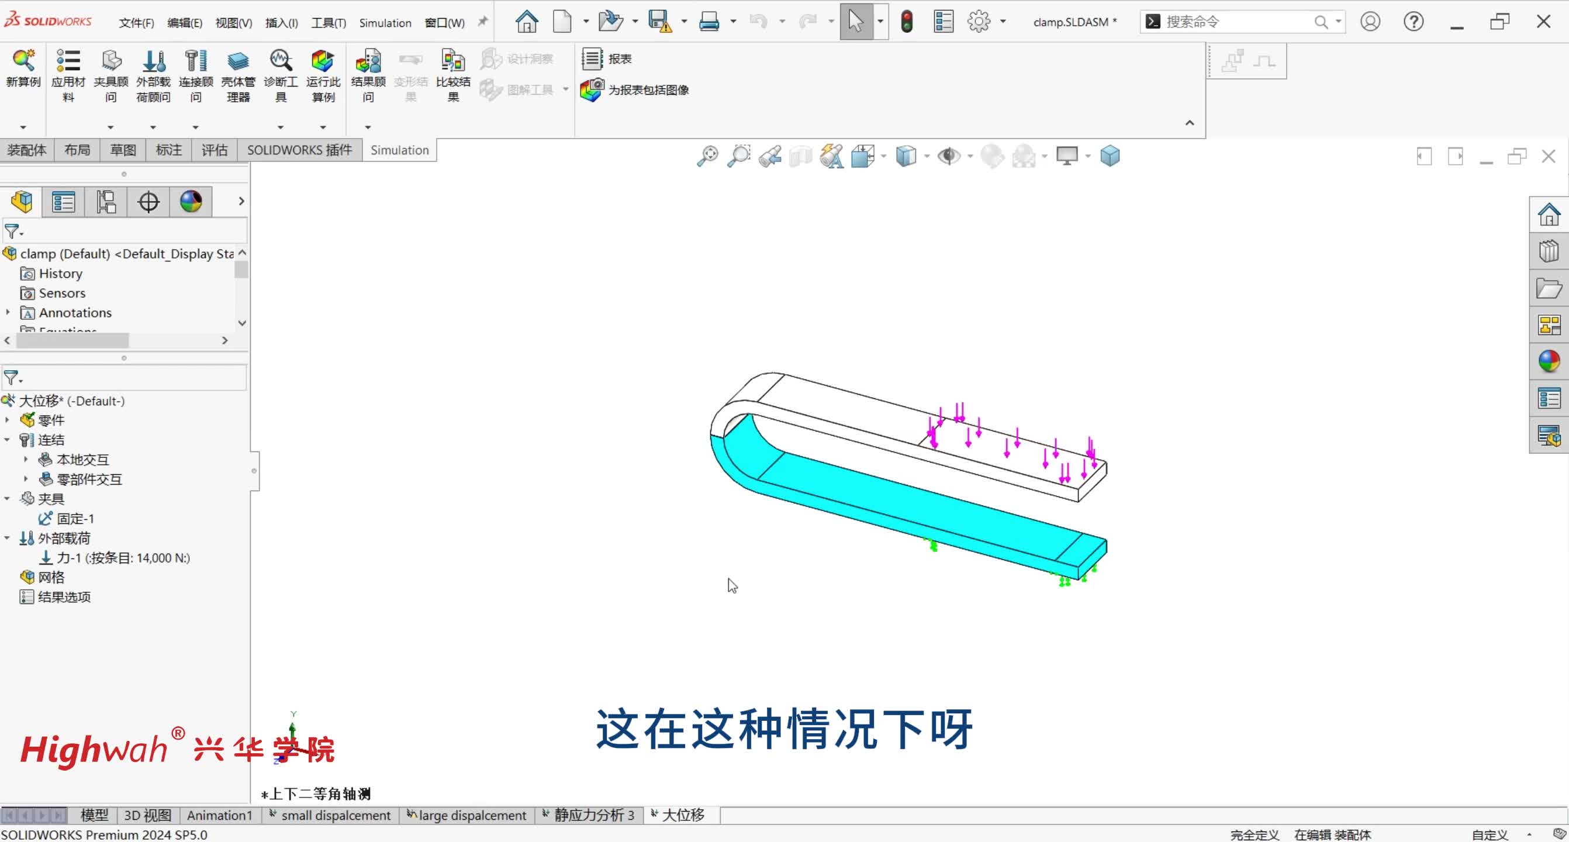Click the Shell Manager (壳体管理器) icon

pos(237,61)
